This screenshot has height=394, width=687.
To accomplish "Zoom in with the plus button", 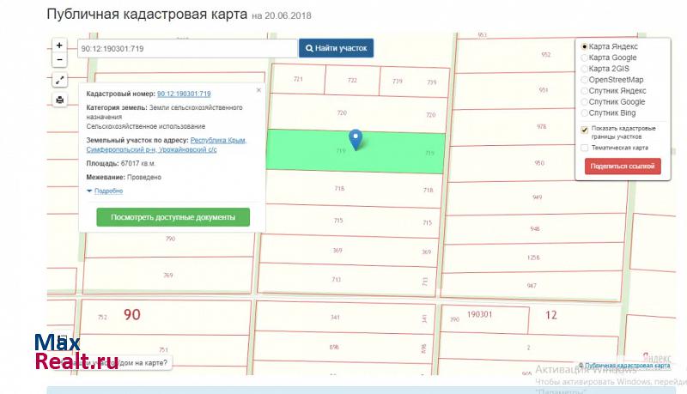I will tap(59, 45).
